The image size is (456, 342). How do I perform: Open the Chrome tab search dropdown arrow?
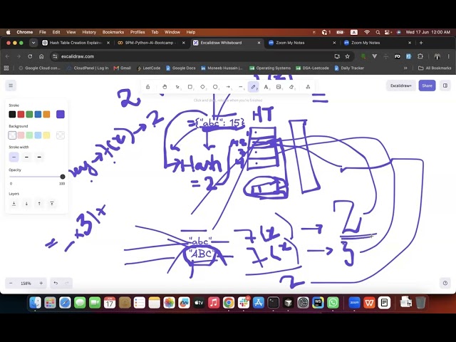[x=33, y=43]
